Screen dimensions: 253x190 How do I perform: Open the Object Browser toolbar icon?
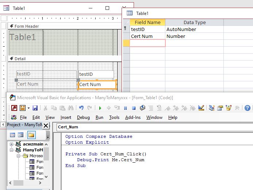[229, 108]
